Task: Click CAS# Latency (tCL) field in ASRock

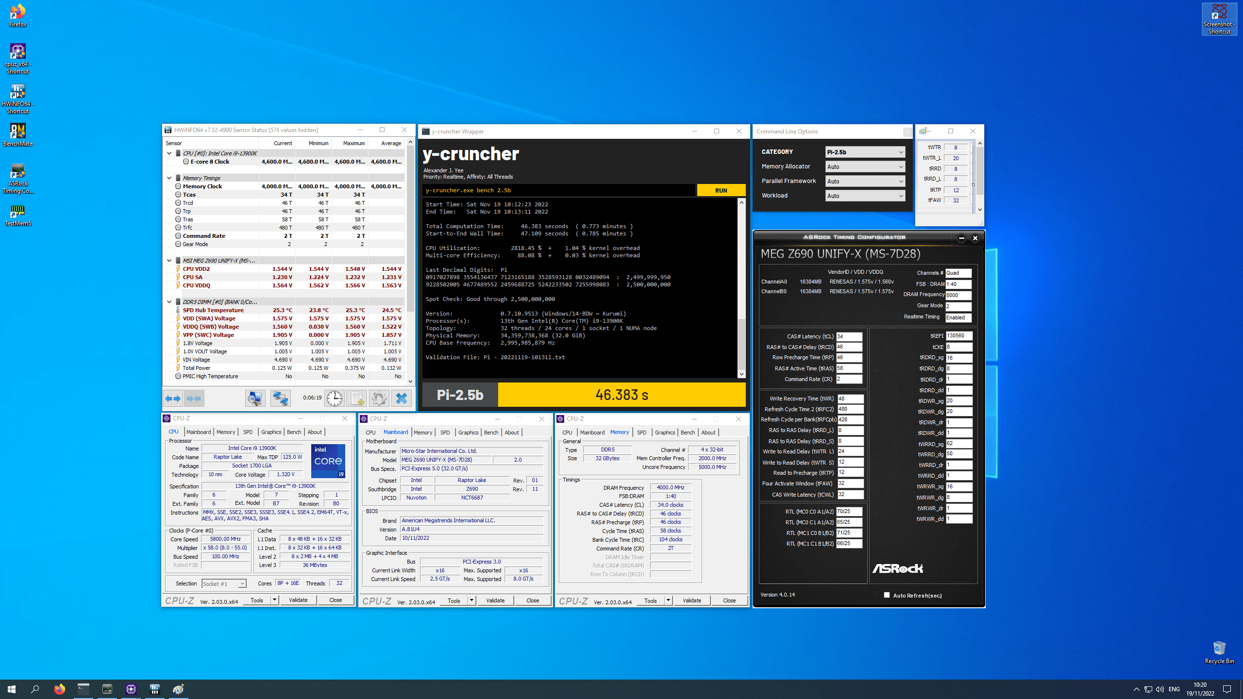Action: click(849, 336)
